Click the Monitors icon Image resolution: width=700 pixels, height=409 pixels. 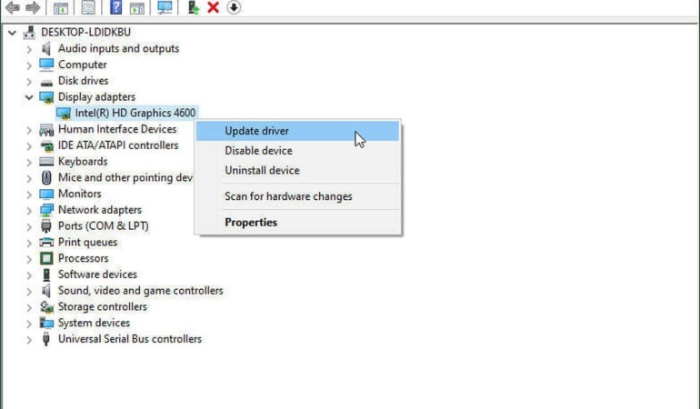pyautogui.click(x=46, y=194)
